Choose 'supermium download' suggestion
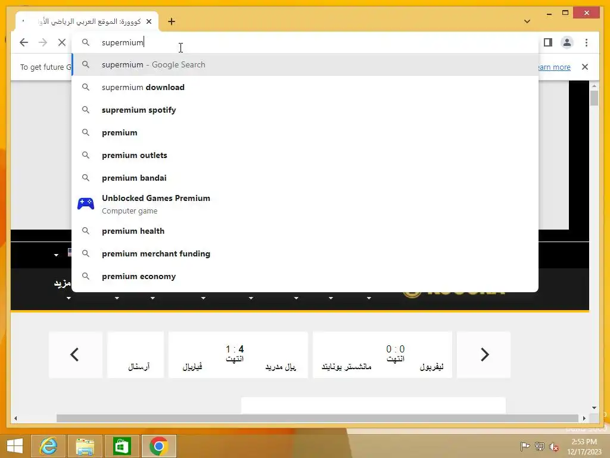This screenshot has height=458, width=610. click(x=306, y=87)
